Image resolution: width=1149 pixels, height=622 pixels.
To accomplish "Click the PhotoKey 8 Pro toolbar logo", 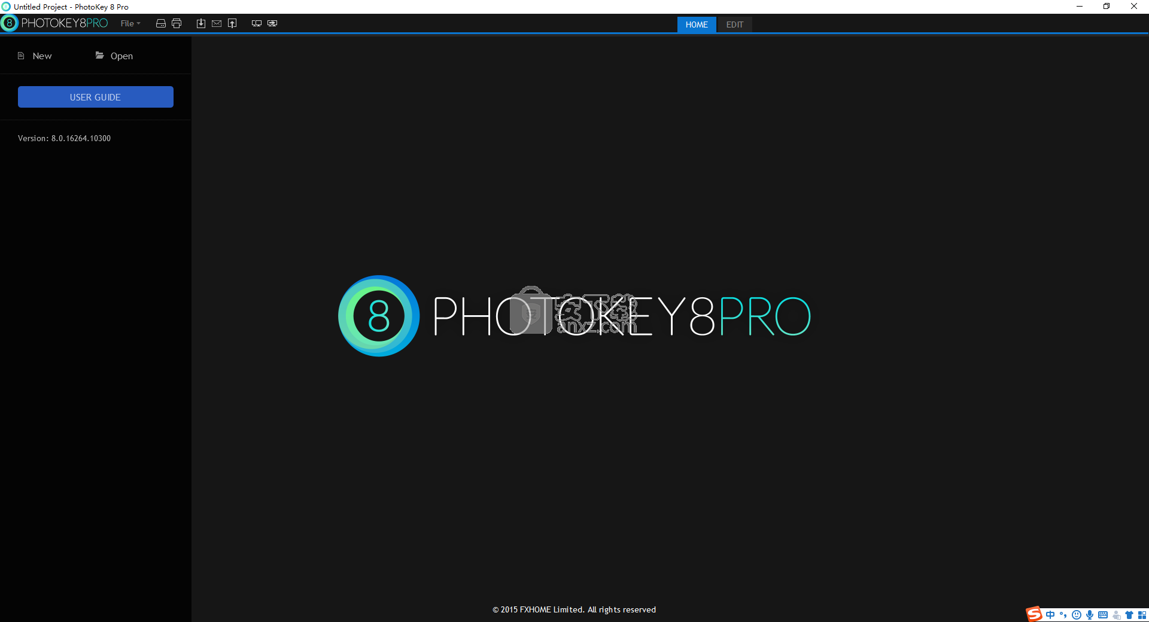I will (x=55, y=23).
